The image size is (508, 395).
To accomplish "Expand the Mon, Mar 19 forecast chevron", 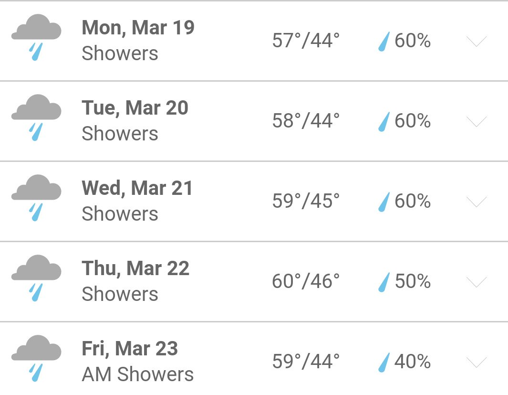I will 476,41.
